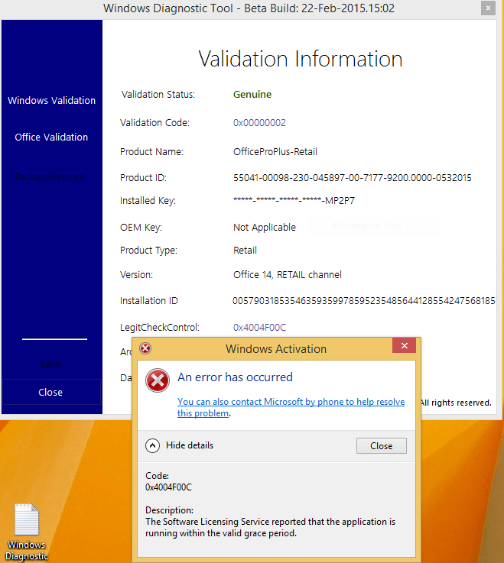
Task: Click the LegitCheckControl value 0x4004F00C
Action: point(259,327)
